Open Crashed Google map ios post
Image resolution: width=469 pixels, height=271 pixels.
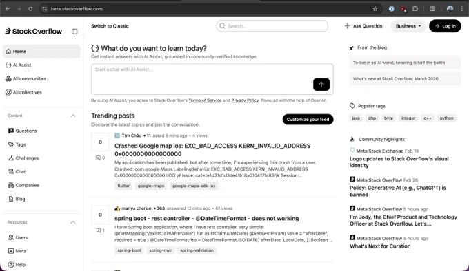coord(212,150)
